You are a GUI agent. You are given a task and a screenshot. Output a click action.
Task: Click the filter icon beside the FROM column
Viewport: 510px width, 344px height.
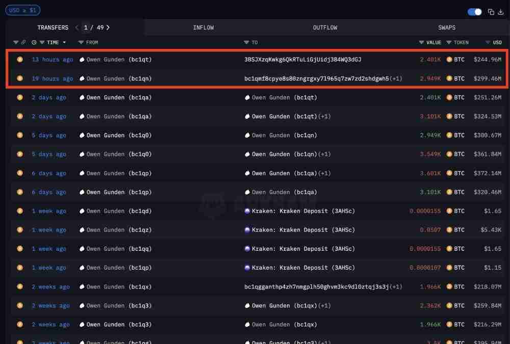(81, 42)
